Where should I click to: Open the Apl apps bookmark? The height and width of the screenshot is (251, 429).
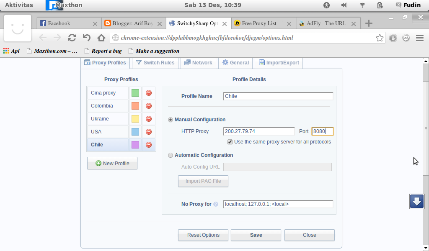pyautogui.click(x=11, y=51)
